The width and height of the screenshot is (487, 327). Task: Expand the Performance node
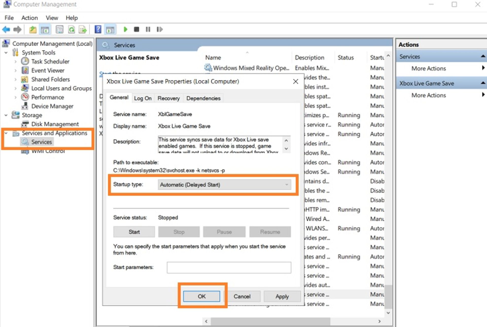pos(15,97)
